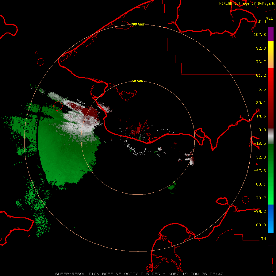Pick the black TH segment of the scale
Screen dimensions: 276x276
click(271, 239)
